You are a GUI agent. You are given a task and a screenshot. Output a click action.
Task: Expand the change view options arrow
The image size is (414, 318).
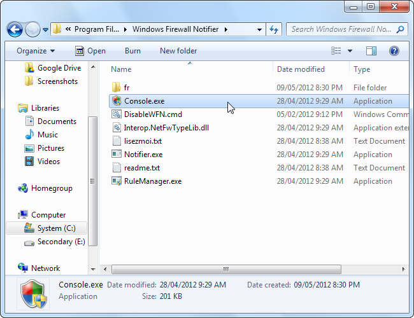coord(350,51)
